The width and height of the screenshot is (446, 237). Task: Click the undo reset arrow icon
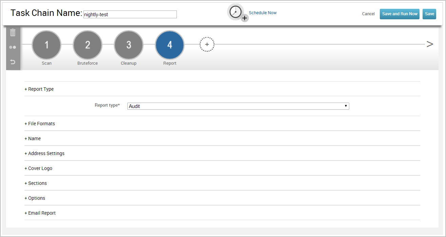click(13, 62)
